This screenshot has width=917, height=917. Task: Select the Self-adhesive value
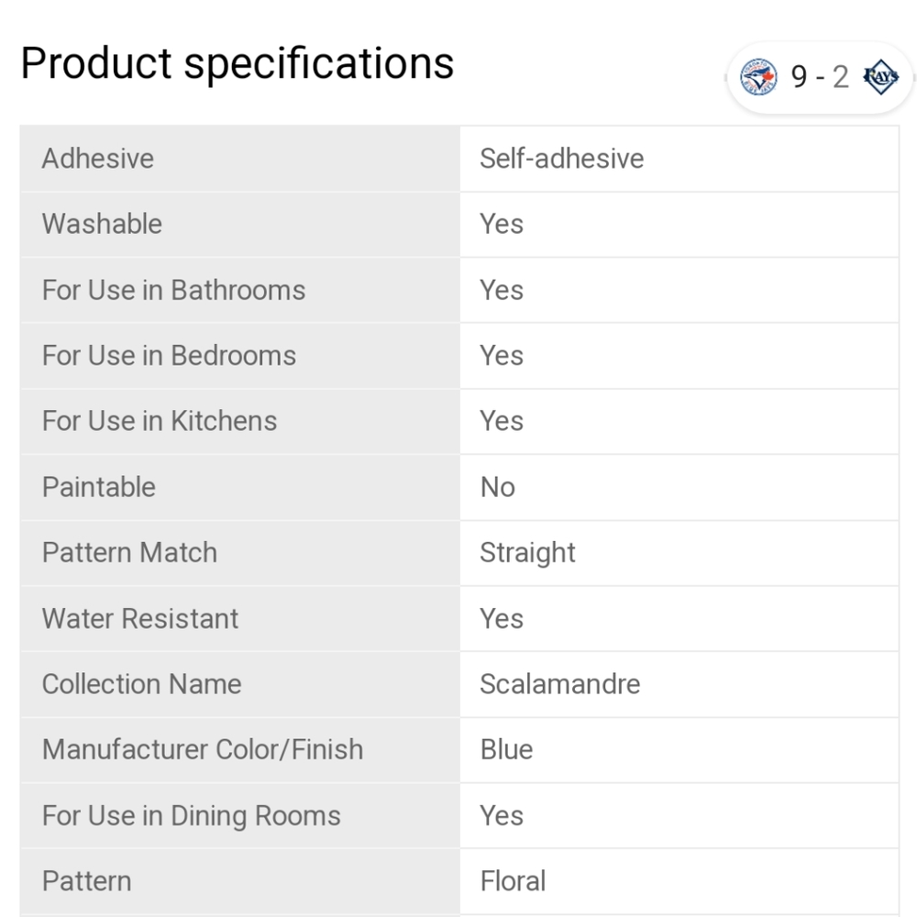(x=561, y=159)
